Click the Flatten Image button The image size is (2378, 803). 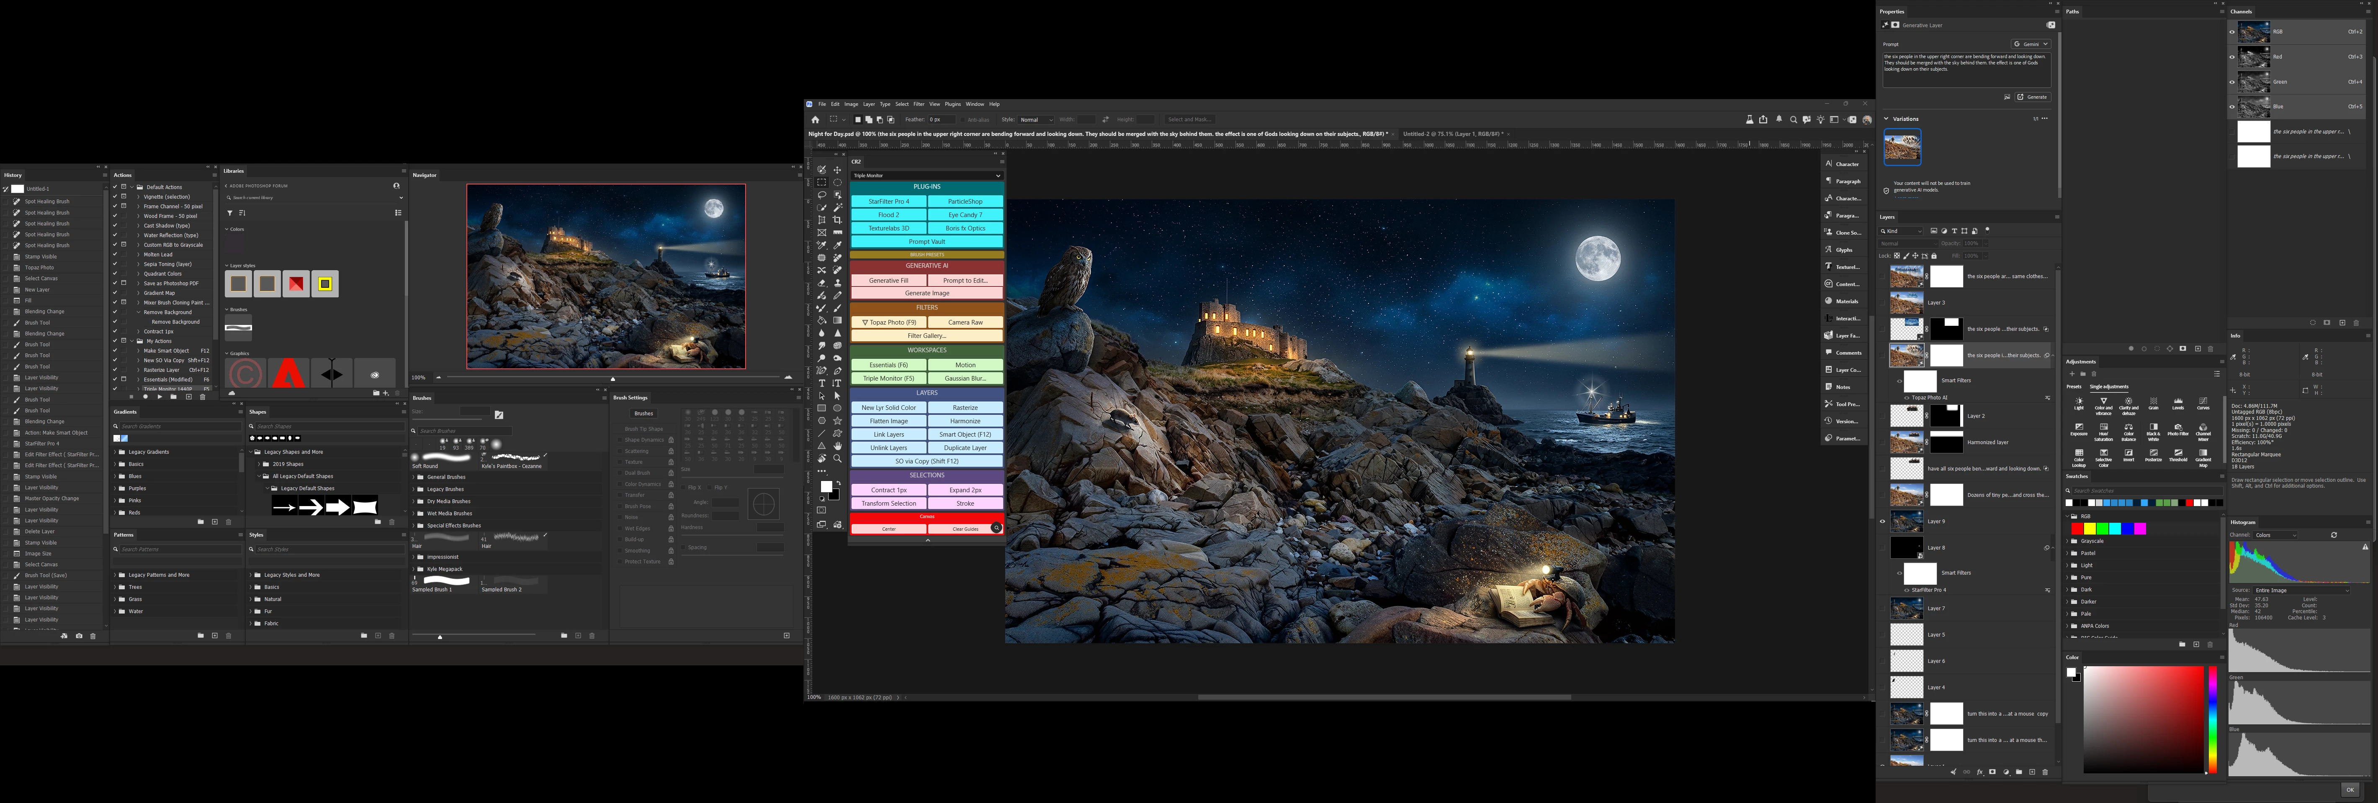tap(888, 421)
